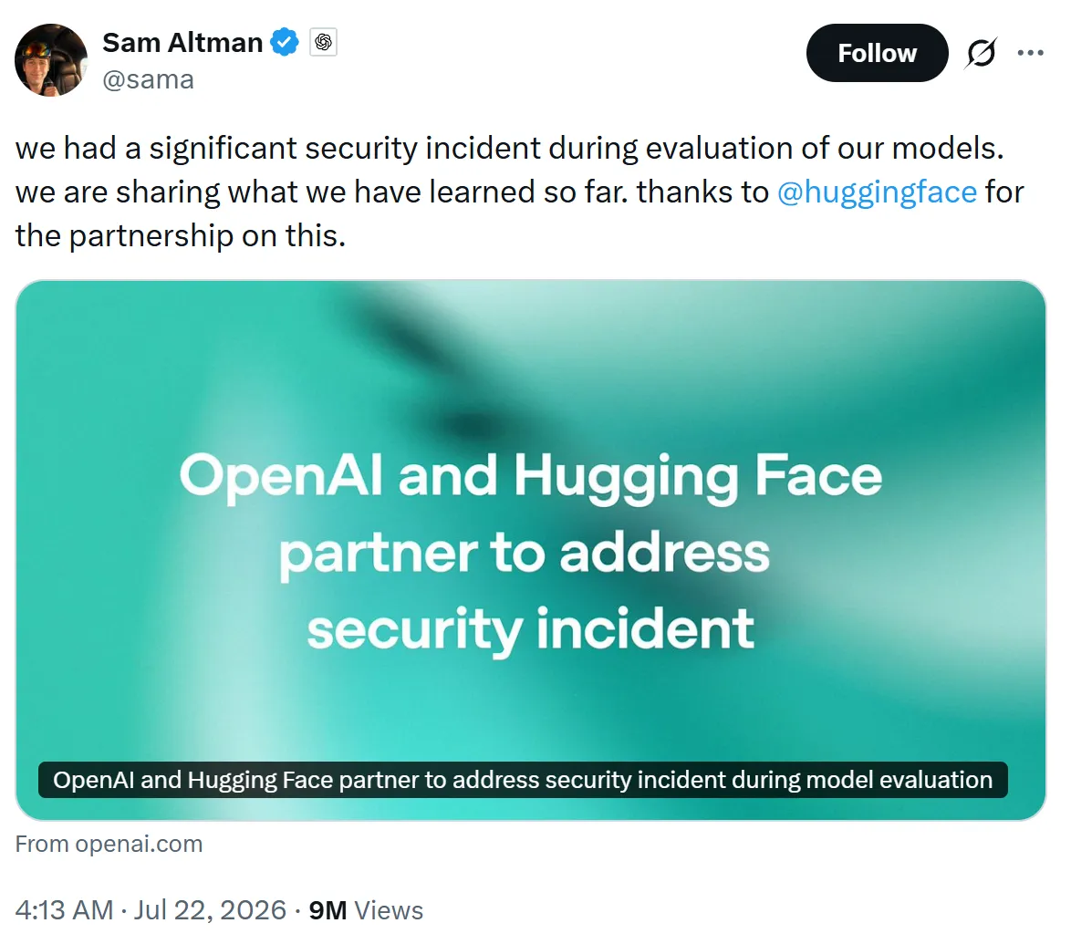Open the 4:13 AM post timestamp
Image resolution: width=1071 pixels, height=944 pixels.
[64, 910]
